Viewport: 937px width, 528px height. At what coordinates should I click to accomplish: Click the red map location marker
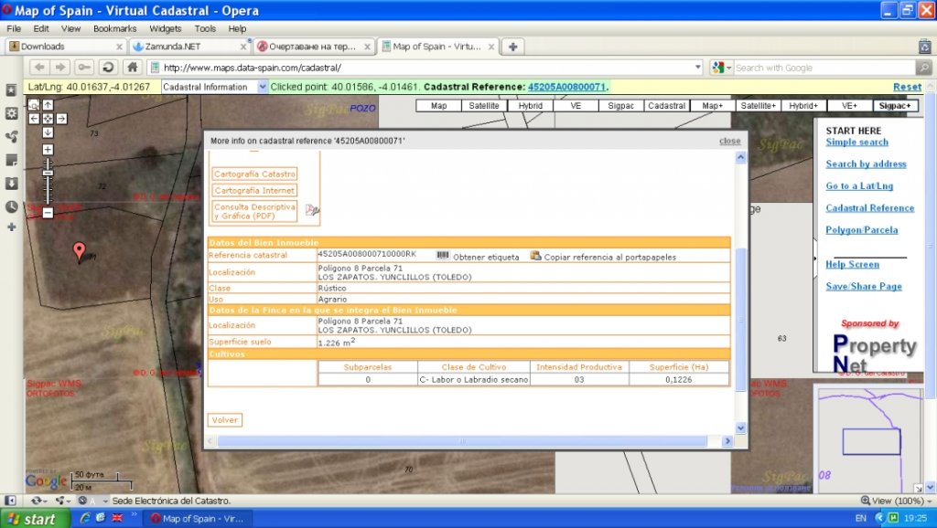pos(80,249)
